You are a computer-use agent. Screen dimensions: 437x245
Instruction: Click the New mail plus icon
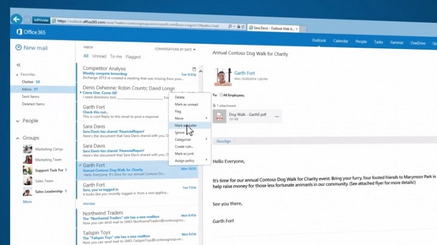(x=18, y=48)
